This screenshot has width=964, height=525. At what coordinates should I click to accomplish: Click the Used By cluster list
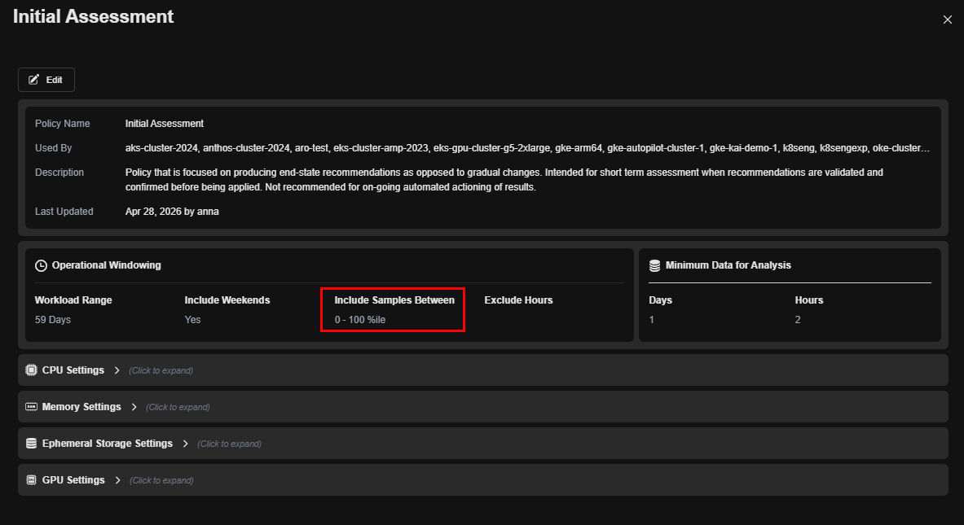(x=527, y=148)
